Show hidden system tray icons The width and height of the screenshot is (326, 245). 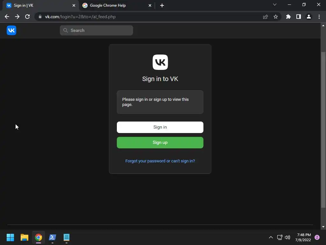271,237
